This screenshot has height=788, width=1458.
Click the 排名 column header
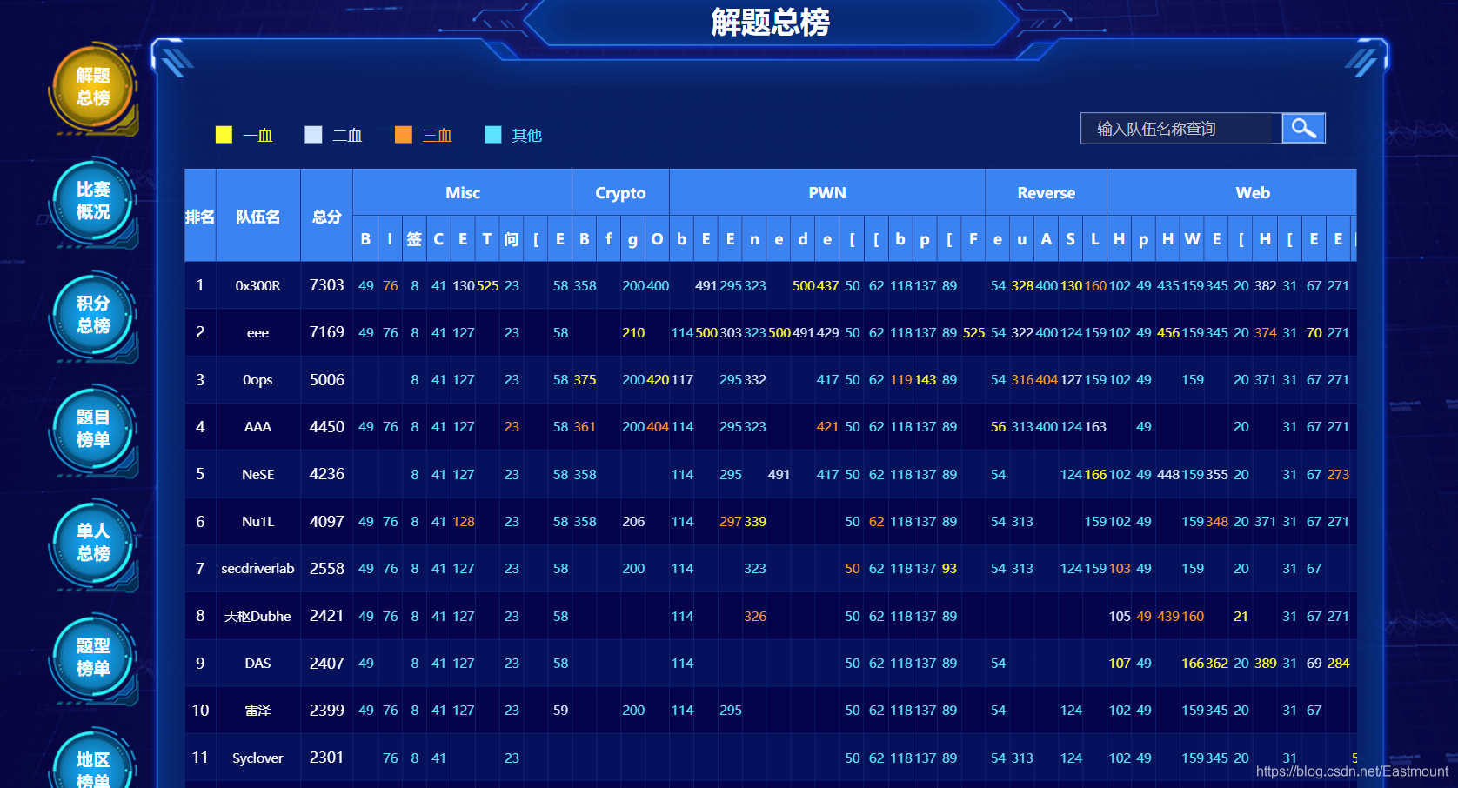(x=200, y=216)
